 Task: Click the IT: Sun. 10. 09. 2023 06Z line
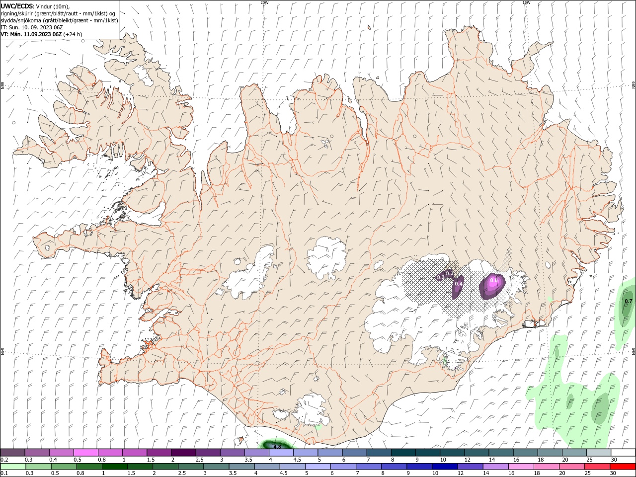pyautogui.click(x=31, y=27)
